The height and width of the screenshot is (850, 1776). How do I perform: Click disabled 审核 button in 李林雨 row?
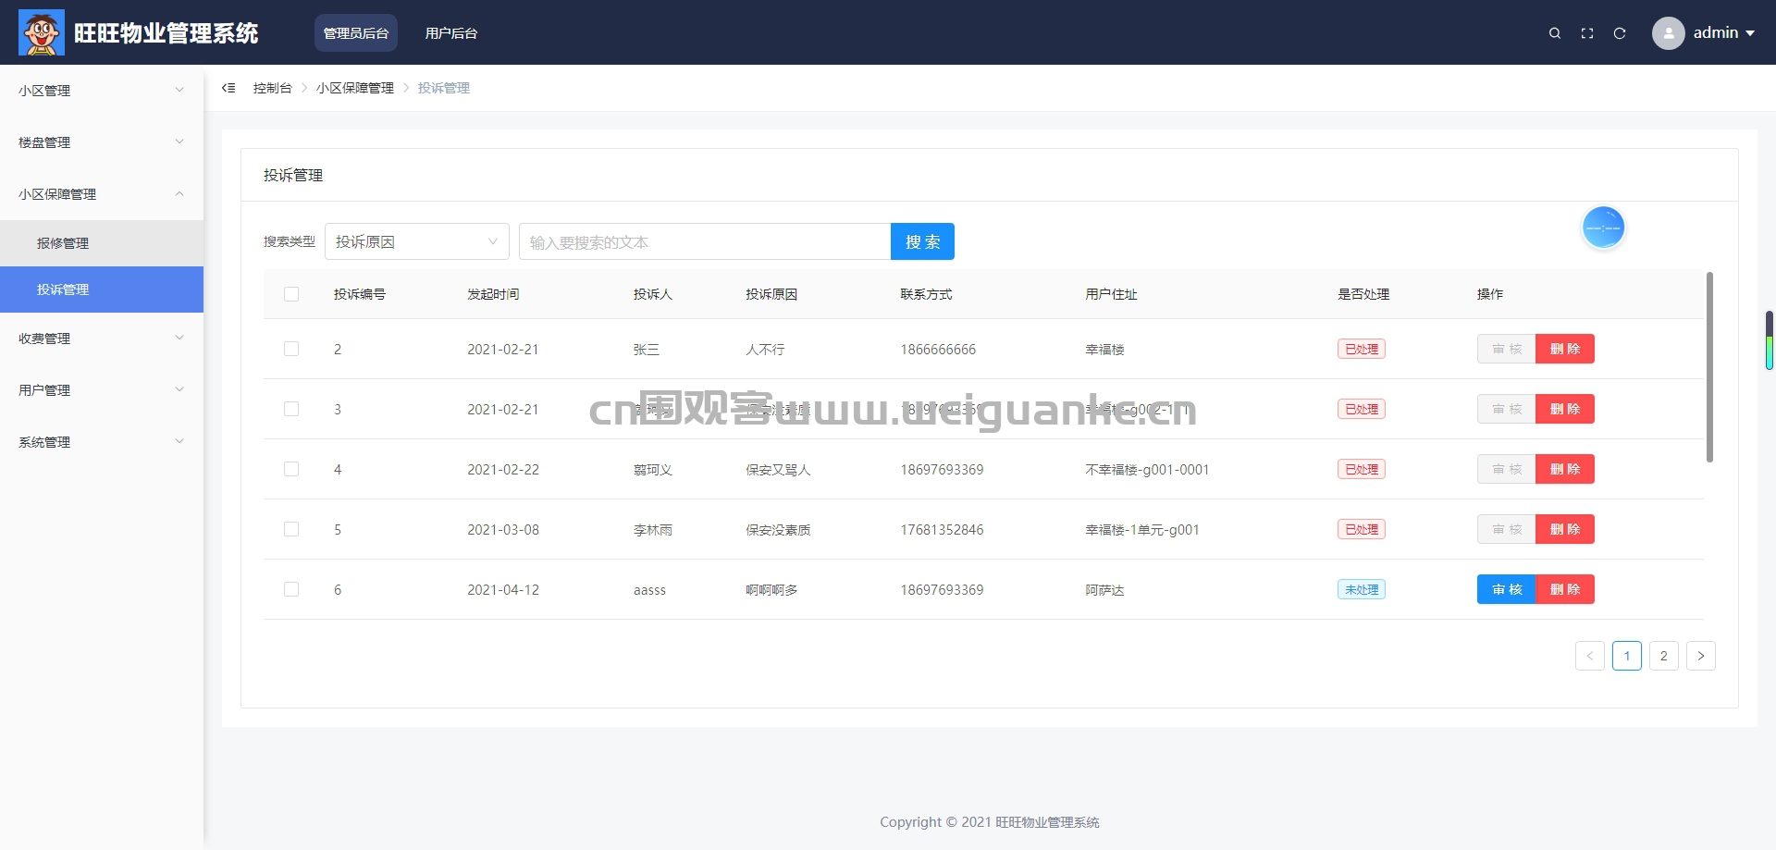click(1507, 529)
